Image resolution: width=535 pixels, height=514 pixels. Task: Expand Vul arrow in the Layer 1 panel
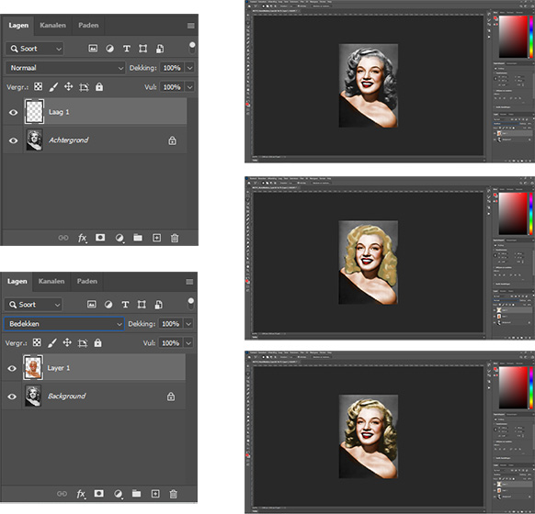188,343
